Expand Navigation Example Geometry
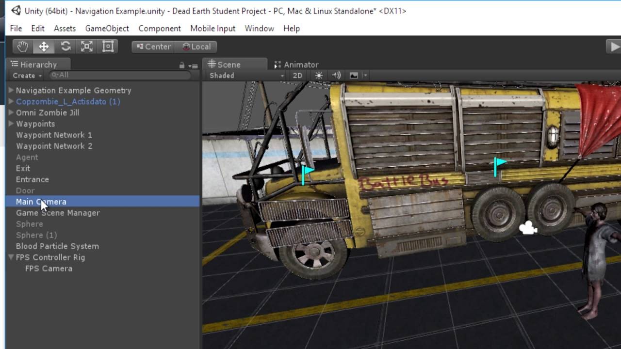 (x=11, y=90)
